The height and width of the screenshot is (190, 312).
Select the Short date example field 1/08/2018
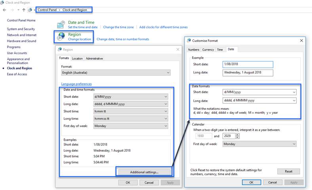[x=248, y=64]
